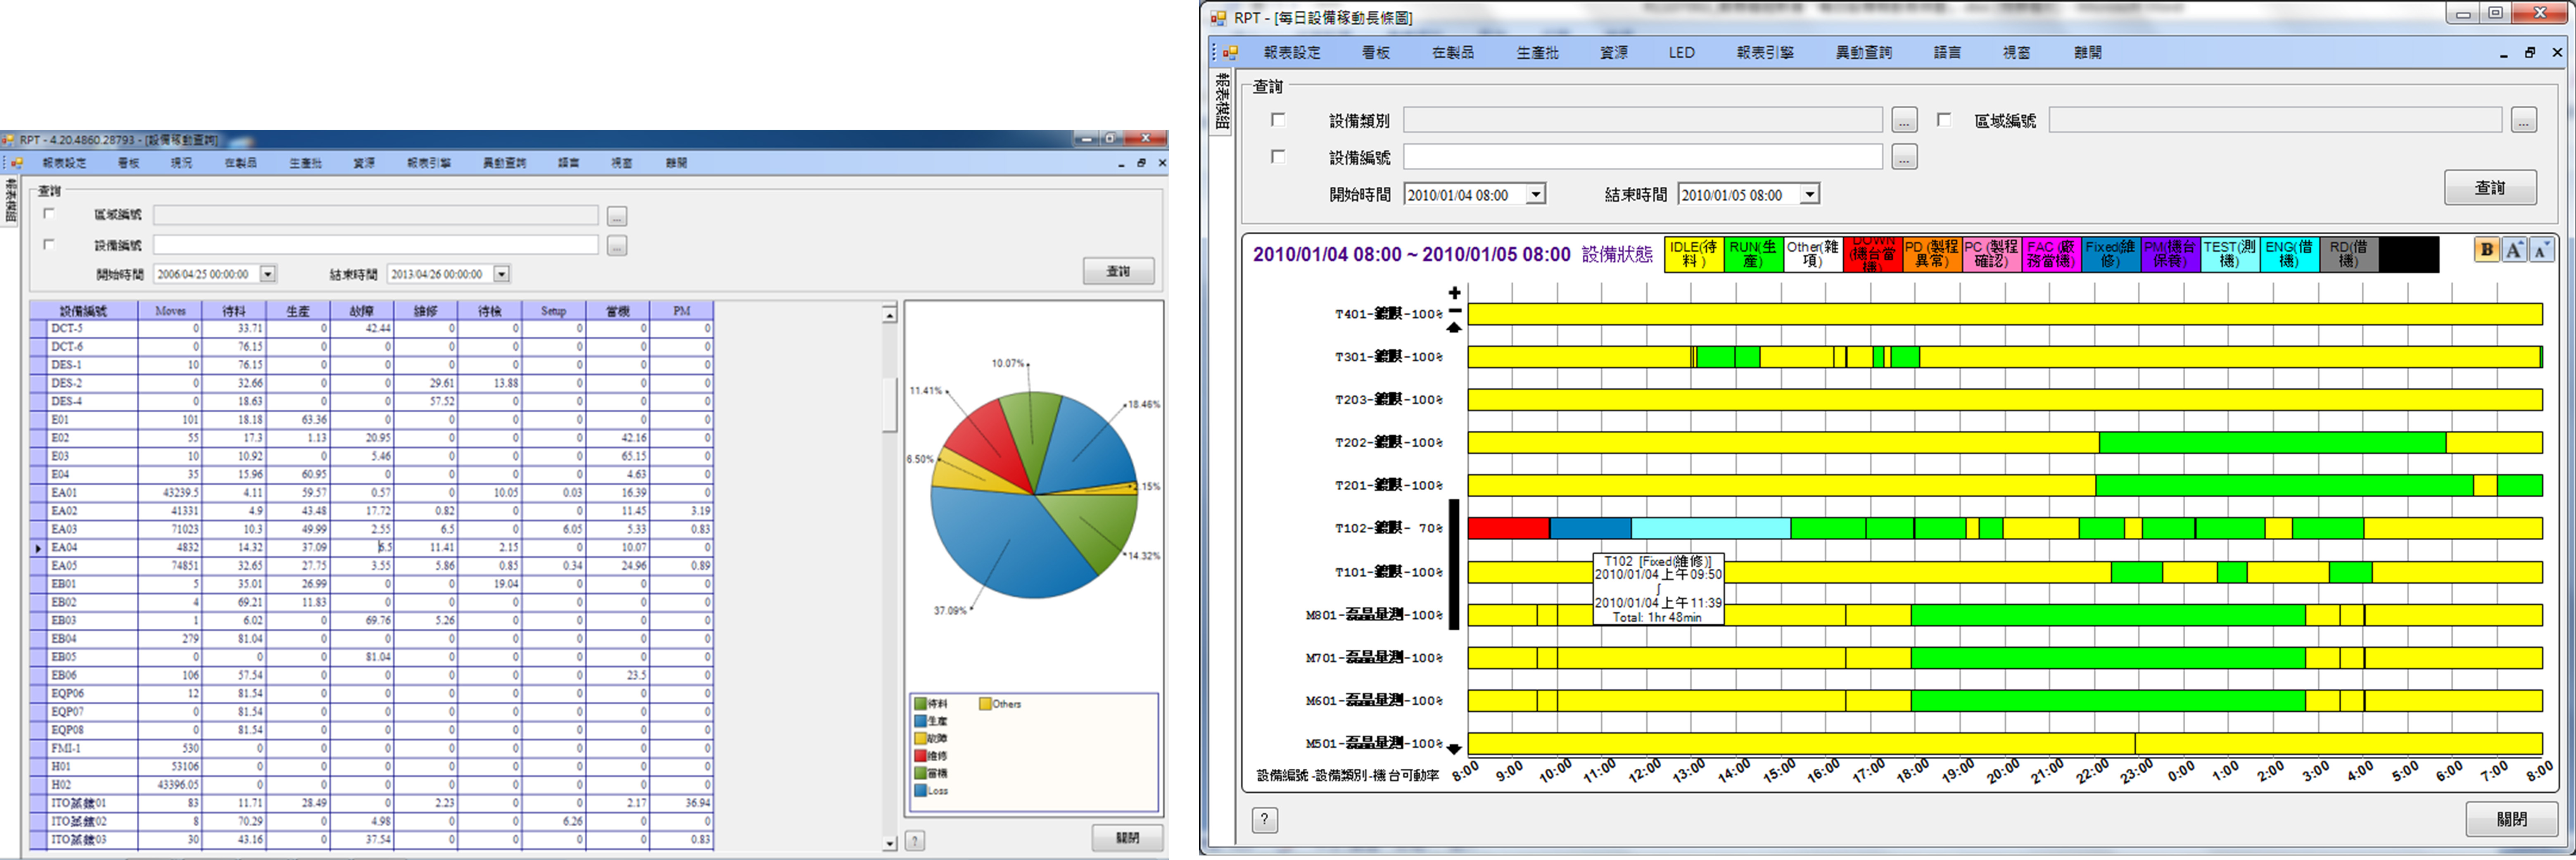Expand the 結束時間 date dropdown 2010/01/05
Image resolution: width=2576 pixels, height=860 pixels.
tap(1809, 195)
